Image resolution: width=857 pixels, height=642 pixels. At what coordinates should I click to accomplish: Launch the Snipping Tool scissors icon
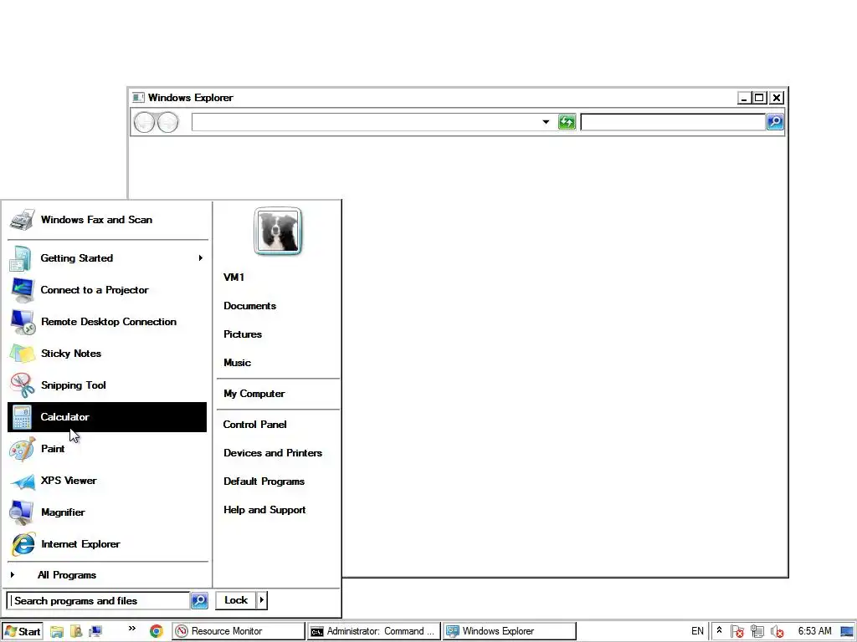point(23,385)
